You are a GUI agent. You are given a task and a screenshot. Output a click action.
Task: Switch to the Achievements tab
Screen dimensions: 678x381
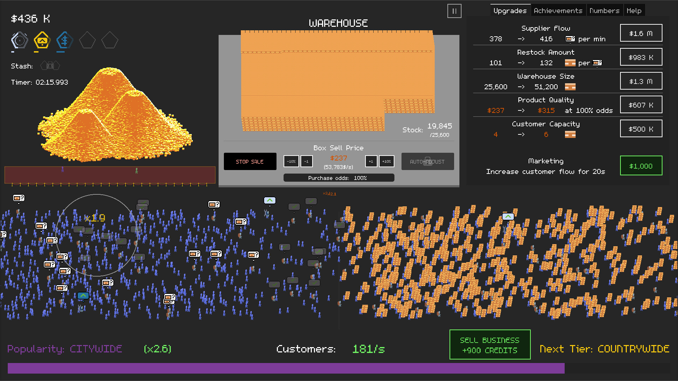coord(558,10)
